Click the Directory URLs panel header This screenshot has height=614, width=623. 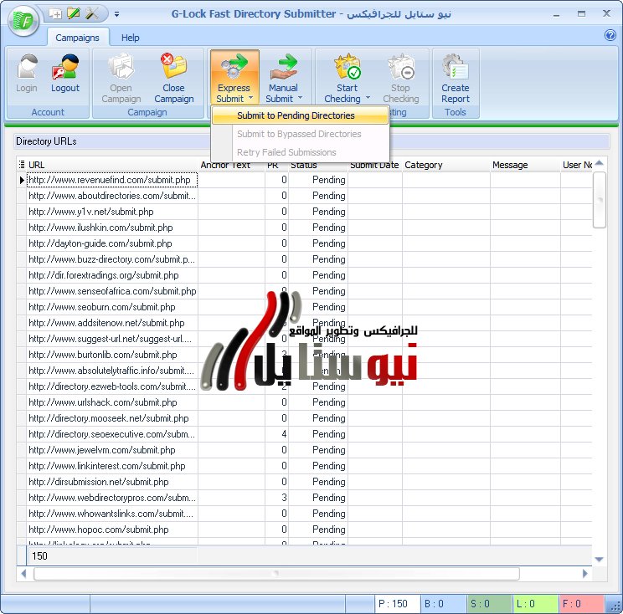[x=311, y=141]
